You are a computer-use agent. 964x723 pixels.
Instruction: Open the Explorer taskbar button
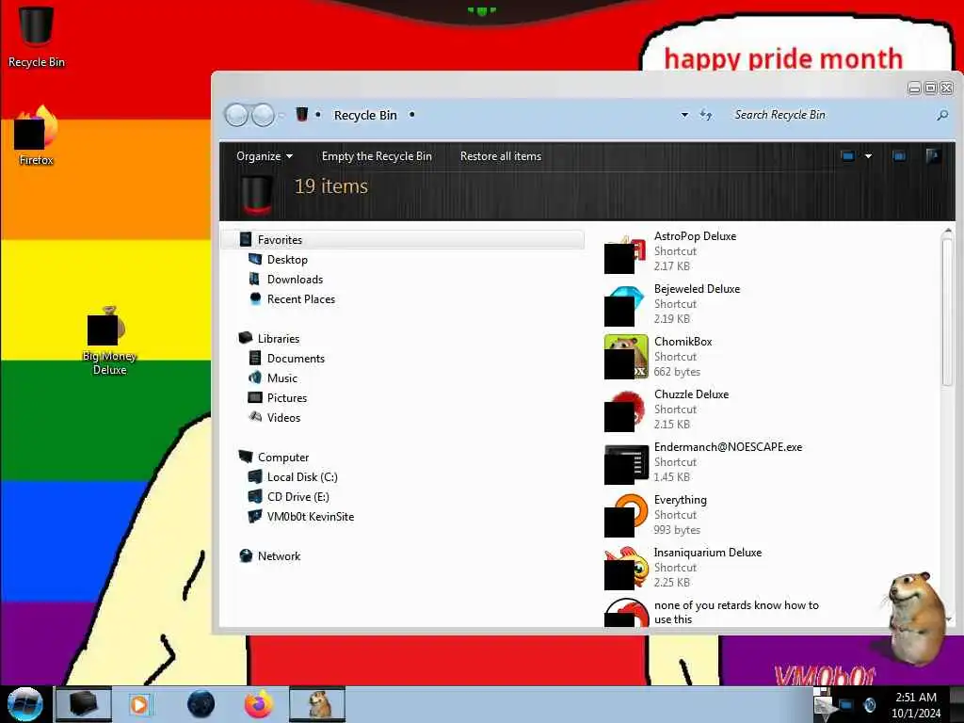[84, 704]
